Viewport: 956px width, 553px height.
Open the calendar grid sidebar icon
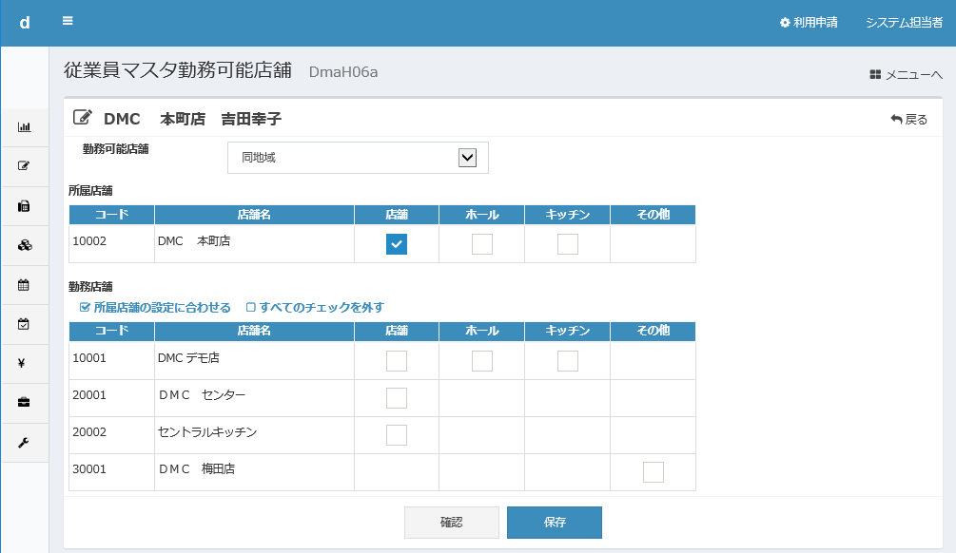pyautogui.click(x=25, y=285)
